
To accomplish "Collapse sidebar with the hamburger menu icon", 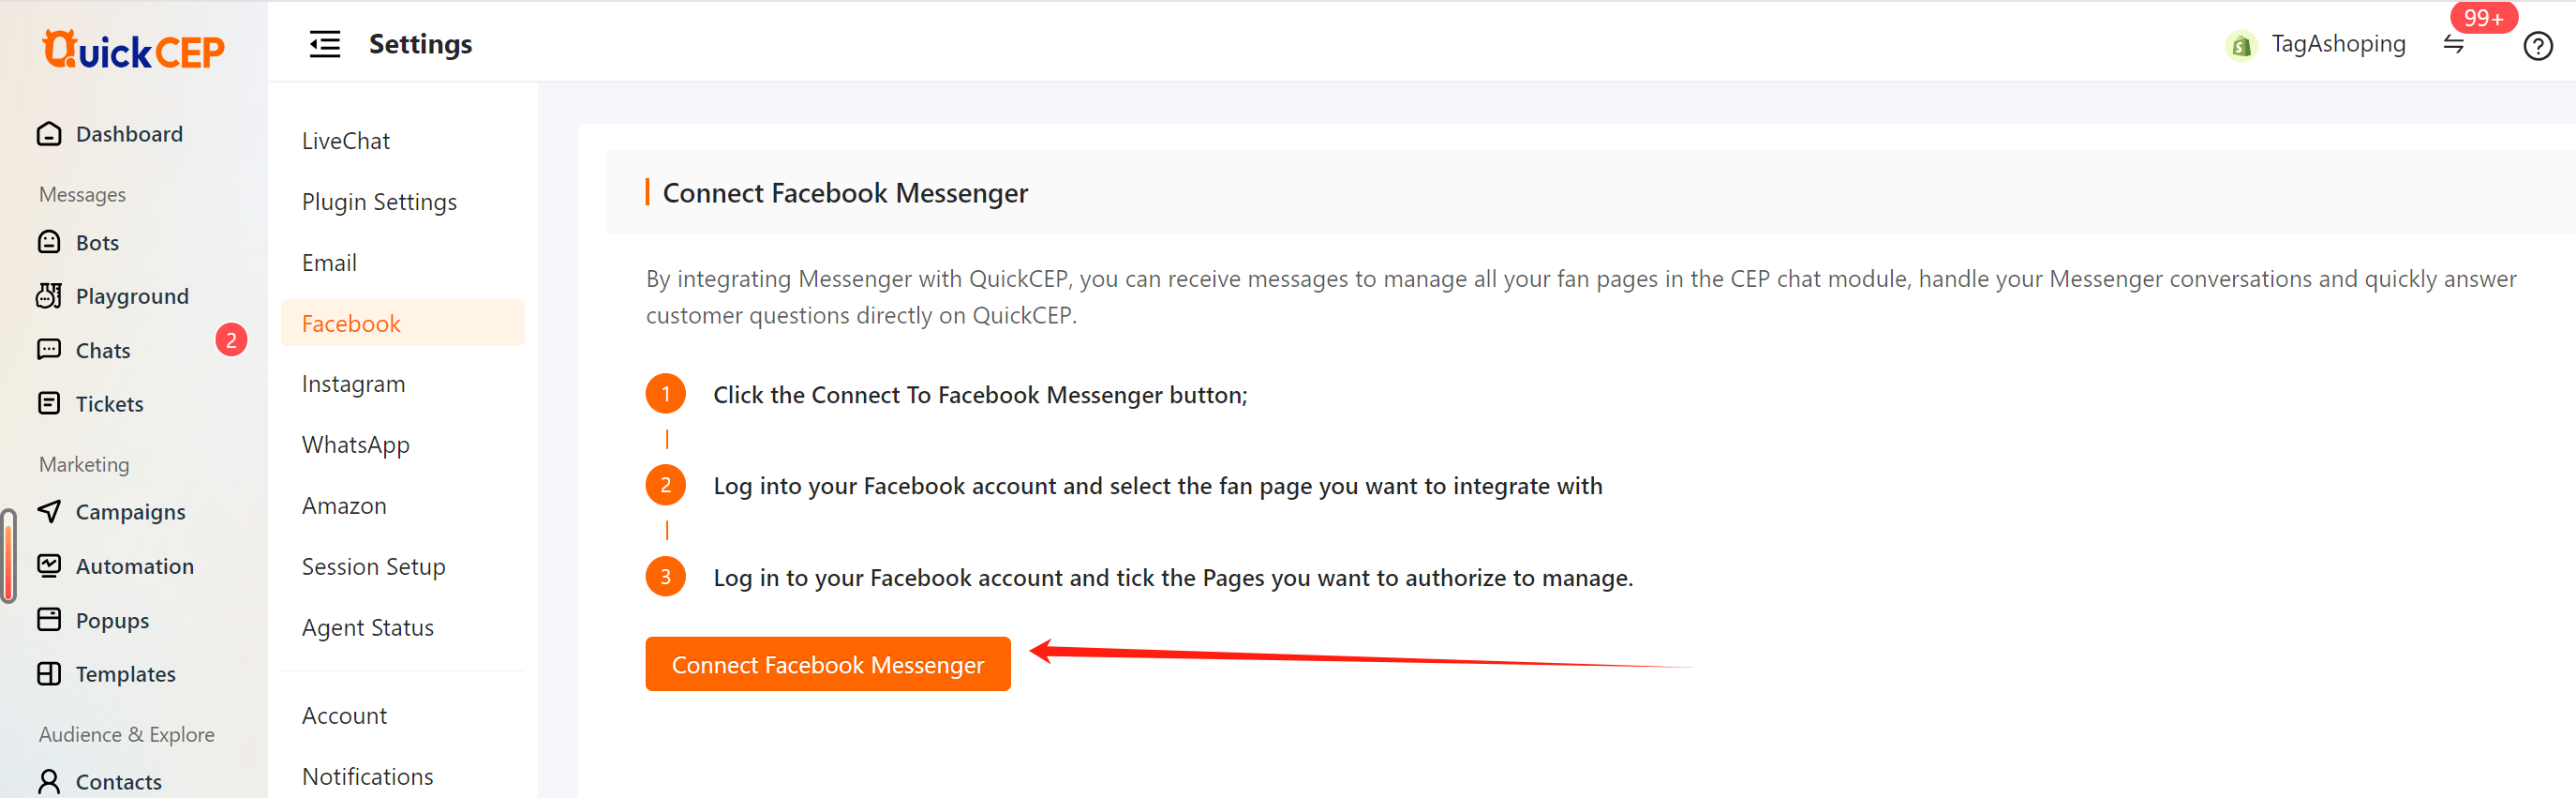I will [324, 44].
